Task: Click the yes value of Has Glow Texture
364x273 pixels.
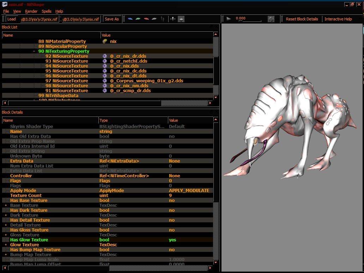Action: (172, 240)
